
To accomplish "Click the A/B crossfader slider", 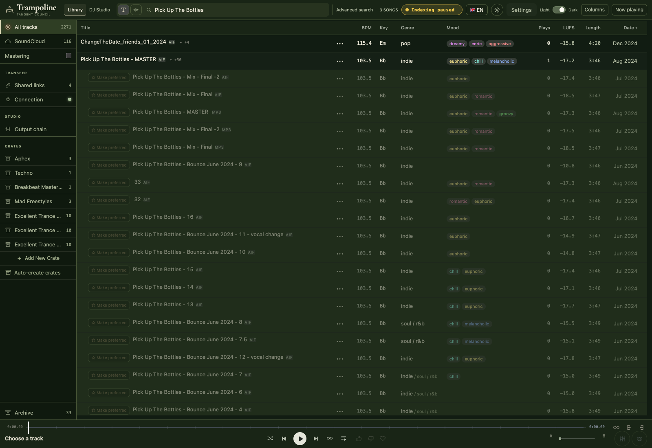I will [x=577, y=438].
